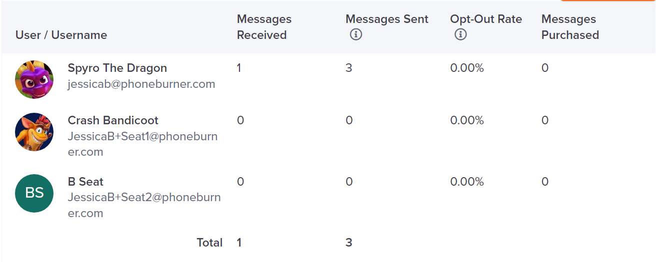The height and width of the screenshot is (262, 659).
Task: Click the Total row label
Action: pyautogui.click(x=209, y=243)
